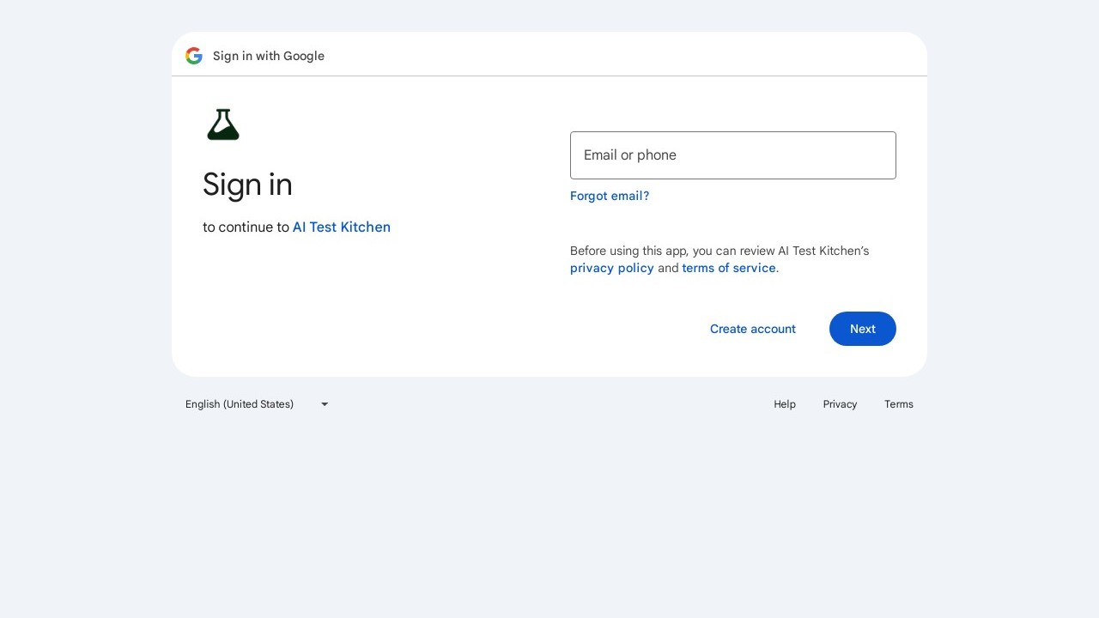This screenshot has width=1099, height=618.
Task: Click the word "and" between policy links
Action: coord(668,268)
